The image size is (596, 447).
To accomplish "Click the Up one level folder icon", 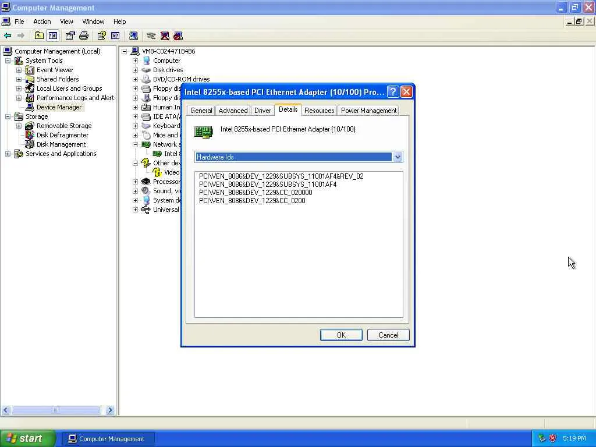I will coord(39,36).
